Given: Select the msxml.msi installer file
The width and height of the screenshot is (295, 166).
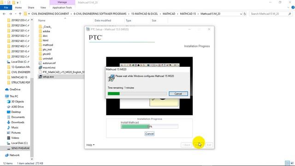Looking at the screenshot, I should point(47,68).
